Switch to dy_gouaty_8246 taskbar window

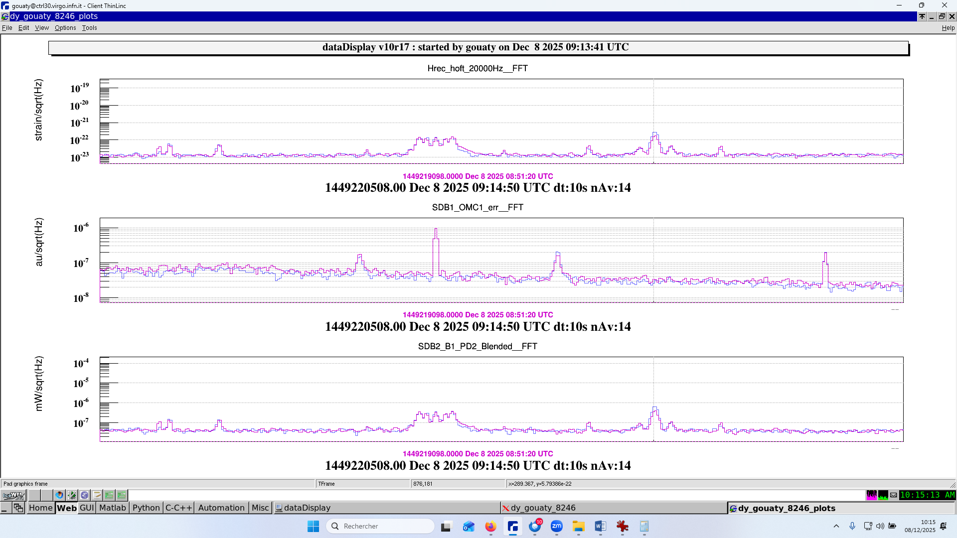click(x=543, y=508)
